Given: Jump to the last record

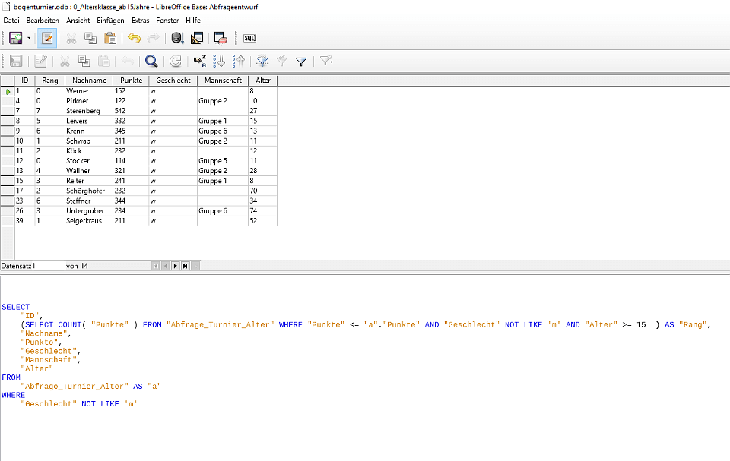Looking at the screenshot, I should [x=185, y=266].
